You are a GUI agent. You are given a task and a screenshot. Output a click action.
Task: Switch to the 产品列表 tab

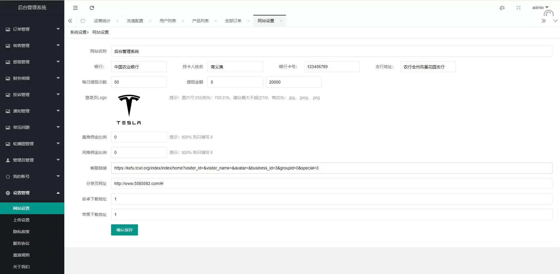tap(201, 21)
